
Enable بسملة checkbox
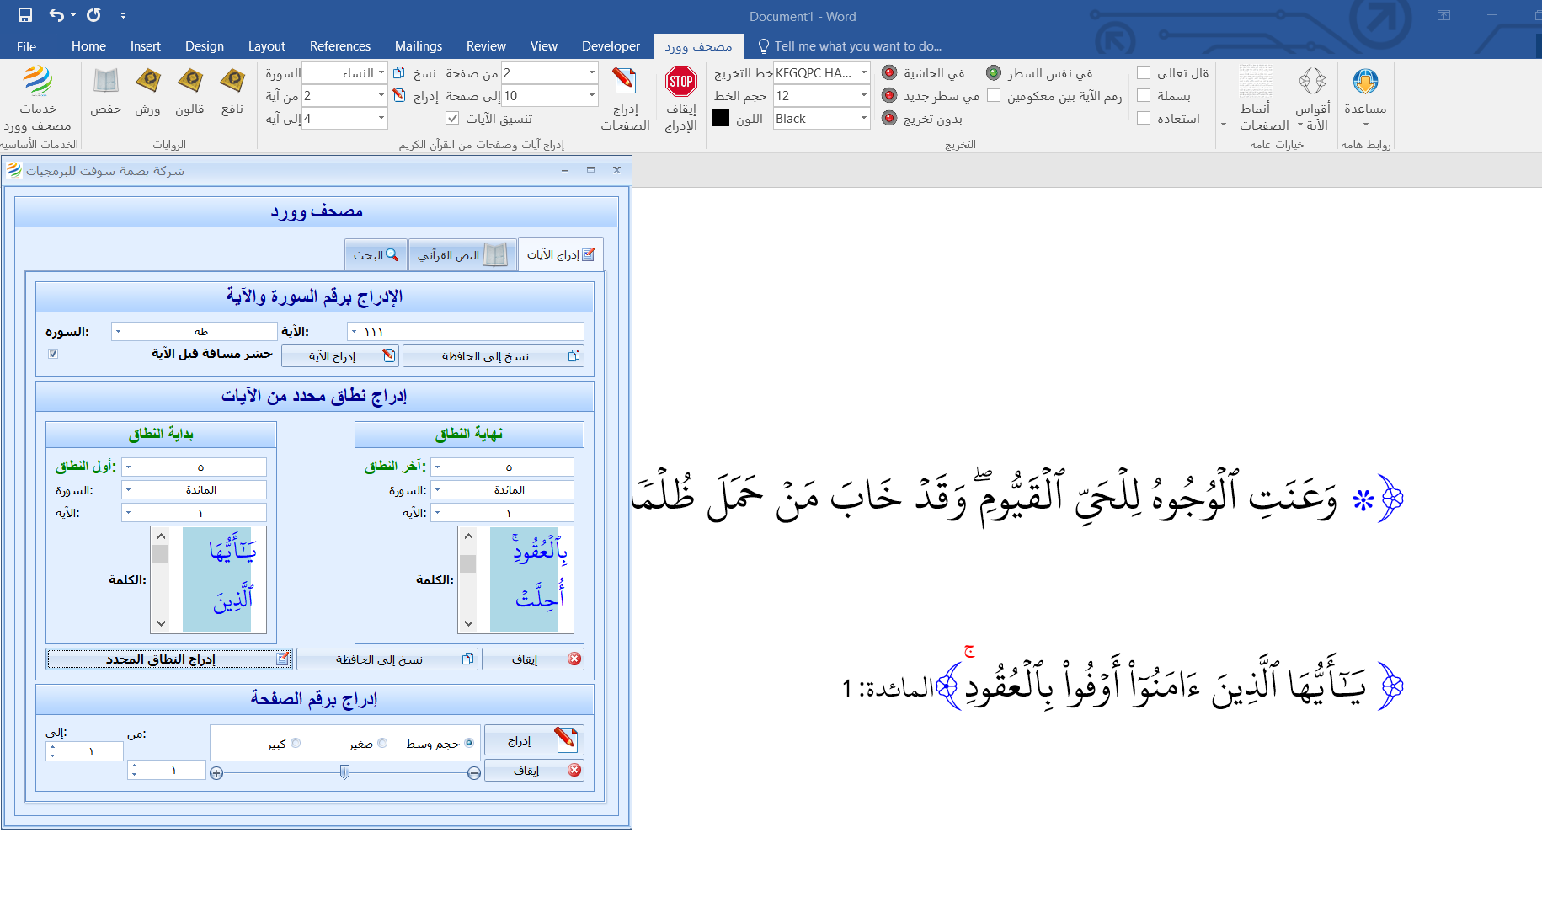pos(1144,96)
